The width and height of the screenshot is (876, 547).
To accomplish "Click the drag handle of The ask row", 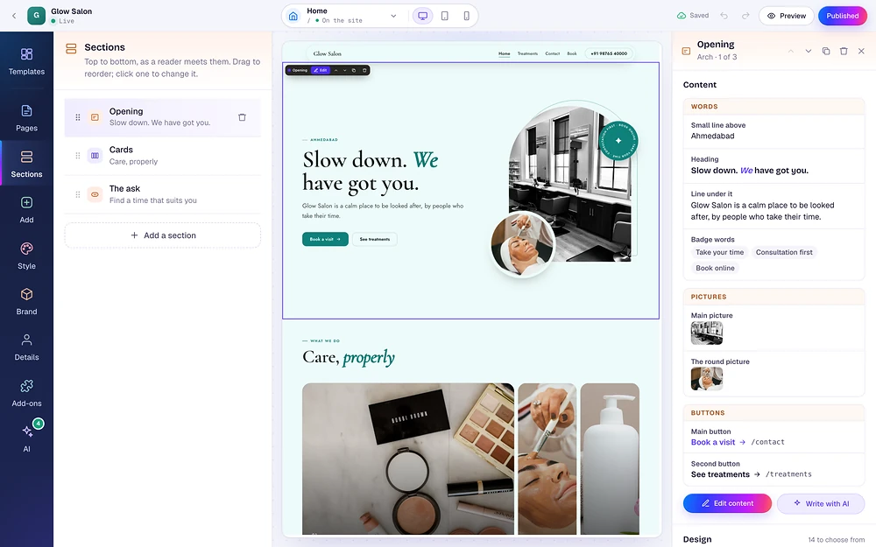I will tap(78, 194).
